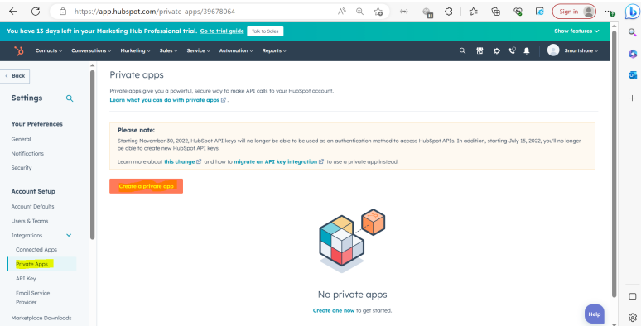This screenshot has width=641, height=326.
Task: Open sidebar settings gear at bottom
Action: pos(633,317)
